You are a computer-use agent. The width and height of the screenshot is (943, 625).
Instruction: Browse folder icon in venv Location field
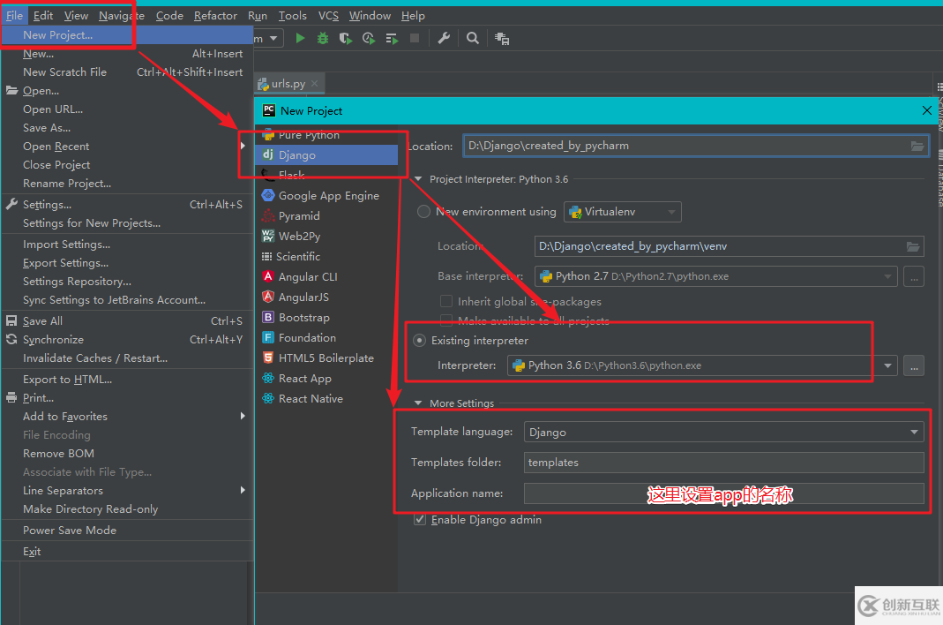(x=913, y=246)
